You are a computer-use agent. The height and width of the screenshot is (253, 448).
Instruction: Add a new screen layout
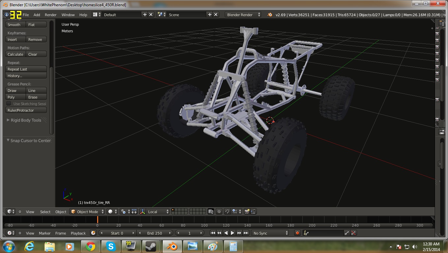coord(145,14)
